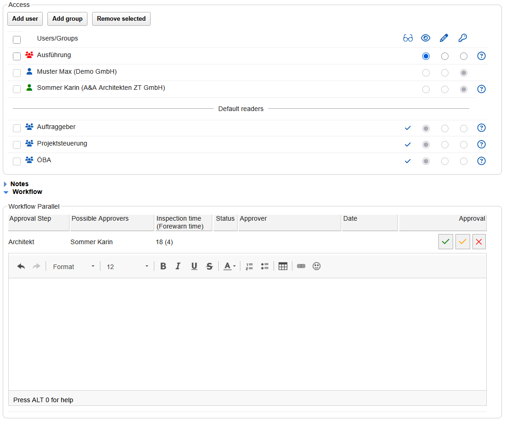This screenshot has width=507, height=422.
Task: Collapse the Workflow section
Action: pos(27,192)
